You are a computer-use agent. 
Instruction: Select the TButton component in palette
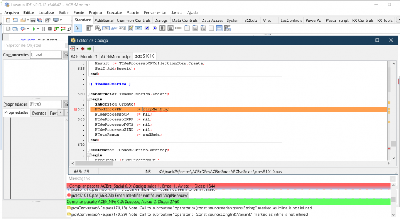pyautogui.click(x=106, y=28)
